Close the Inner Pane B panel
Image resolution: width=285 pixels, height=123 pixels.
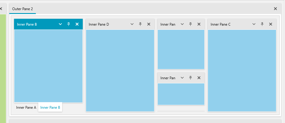click(x=77, y=24)
